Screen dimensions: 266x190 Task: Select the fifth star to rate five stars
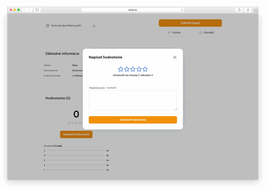click(x=145, y=69)
